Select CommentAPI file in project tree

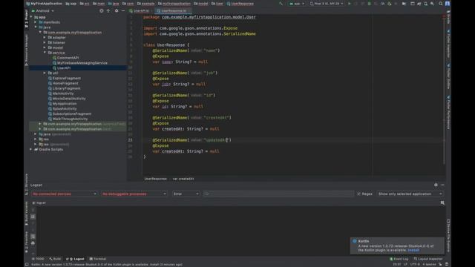(x=65, y=58)
